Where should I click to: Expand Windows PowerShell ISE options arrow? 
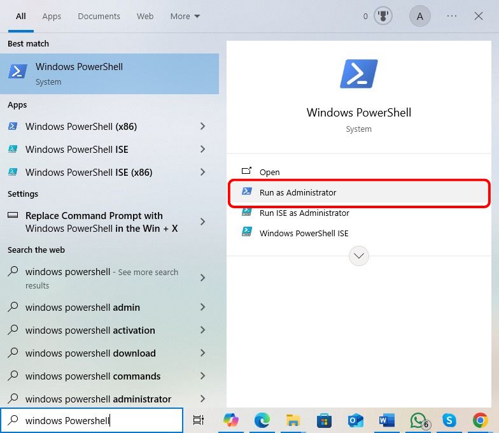pyautogui.click(x=202, y=150)
